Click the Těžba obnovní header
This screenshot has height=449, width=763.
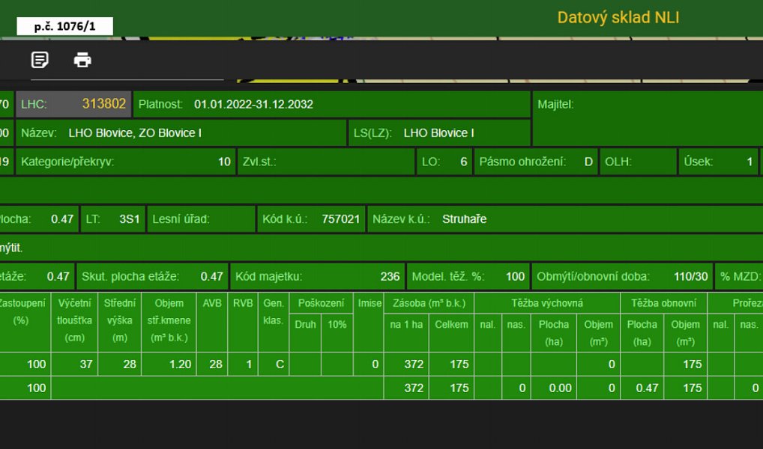tap(664, 303)
